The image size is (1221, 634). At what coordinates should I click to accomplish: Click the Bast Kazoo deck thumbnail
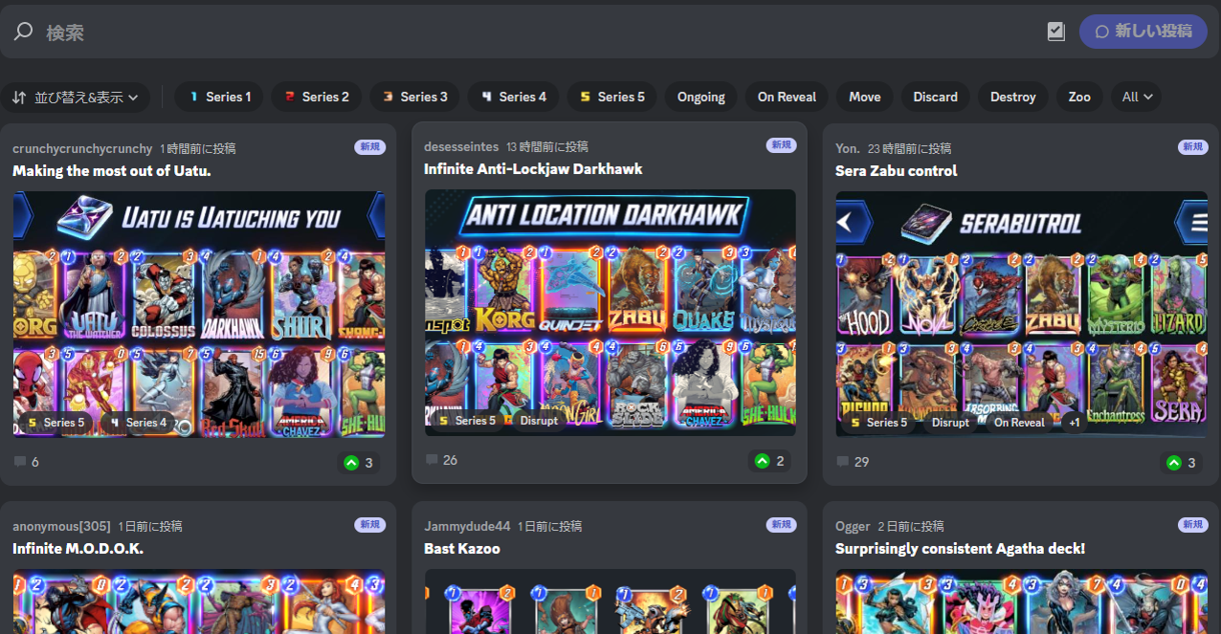pyautogui.click(x=610, y=602)
